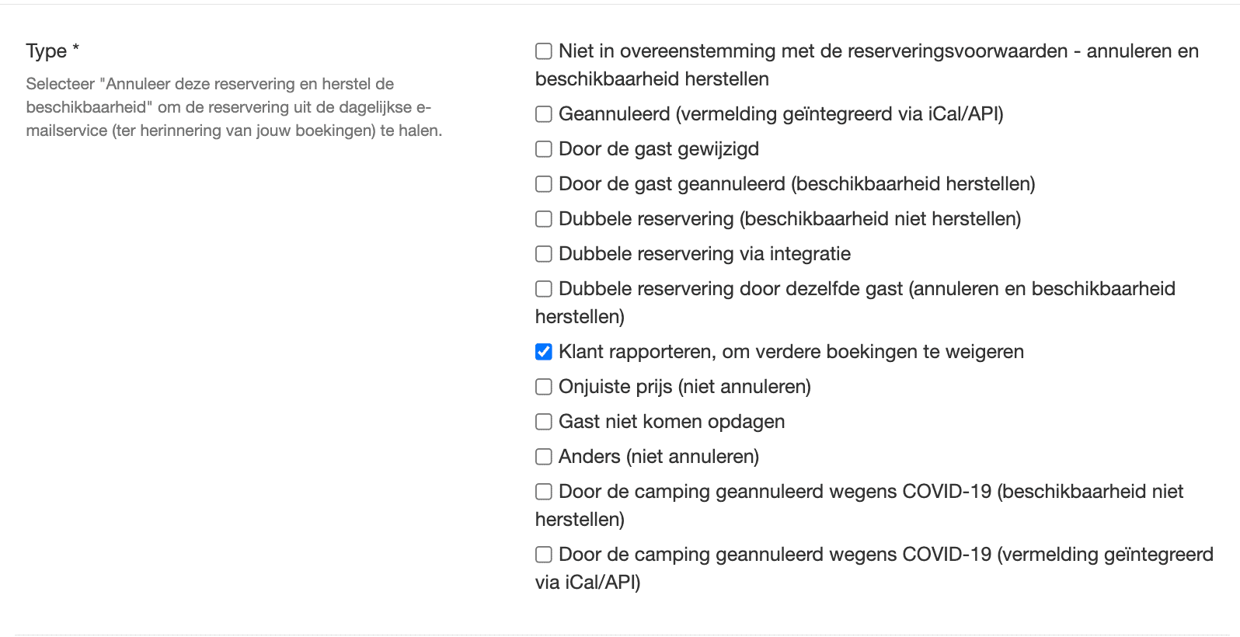Check 'Onjuiste prijs (niet annuleren)' box
Screen dimensions: 1240x637
[x=544, y=387]
